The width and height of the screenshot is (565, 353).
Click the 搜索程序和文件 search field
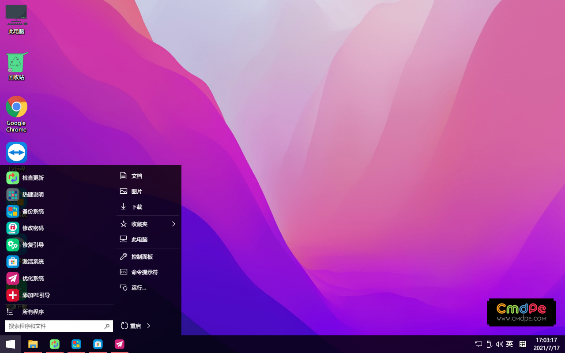tap(59, 326)
